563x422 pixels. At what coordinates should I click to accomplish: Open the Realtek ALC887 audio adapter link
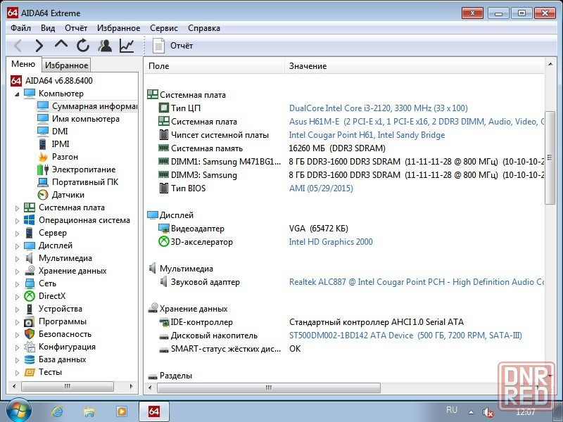(x=417, y=282)
